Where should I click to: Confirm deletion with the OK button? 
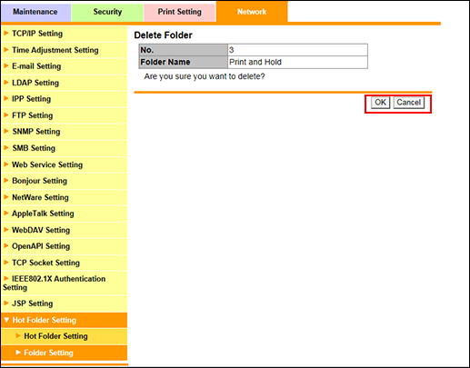[x=380, y=103]
